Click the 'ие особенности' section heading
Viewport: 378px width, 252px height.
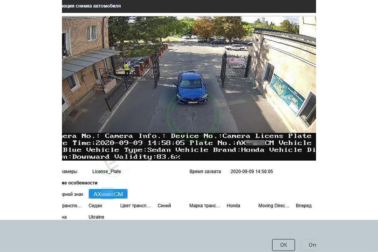80,183
